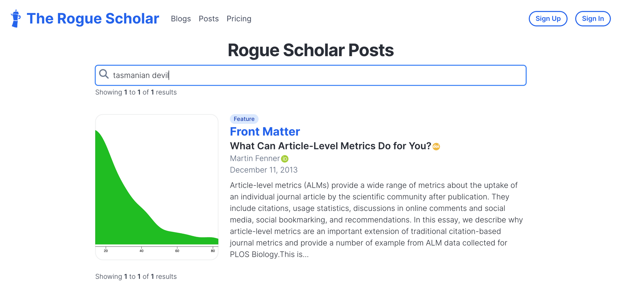Click the green ORCID iD icon

click(x=285, y=159)
